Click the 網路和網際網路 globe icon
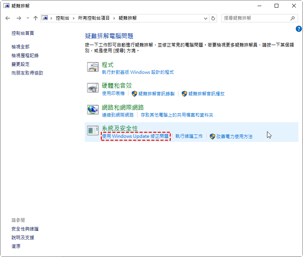Image resolution: width=303 pixels, height=257 pixels. pos(93,110)
